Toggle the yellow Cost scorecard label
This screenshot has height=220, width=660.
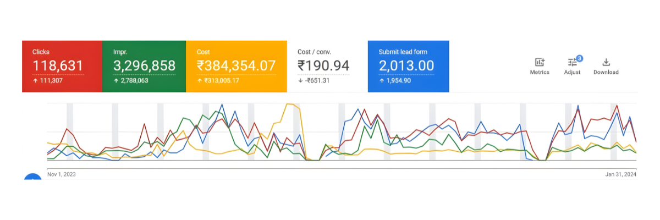pyautogui.click(x=203, y=52)
